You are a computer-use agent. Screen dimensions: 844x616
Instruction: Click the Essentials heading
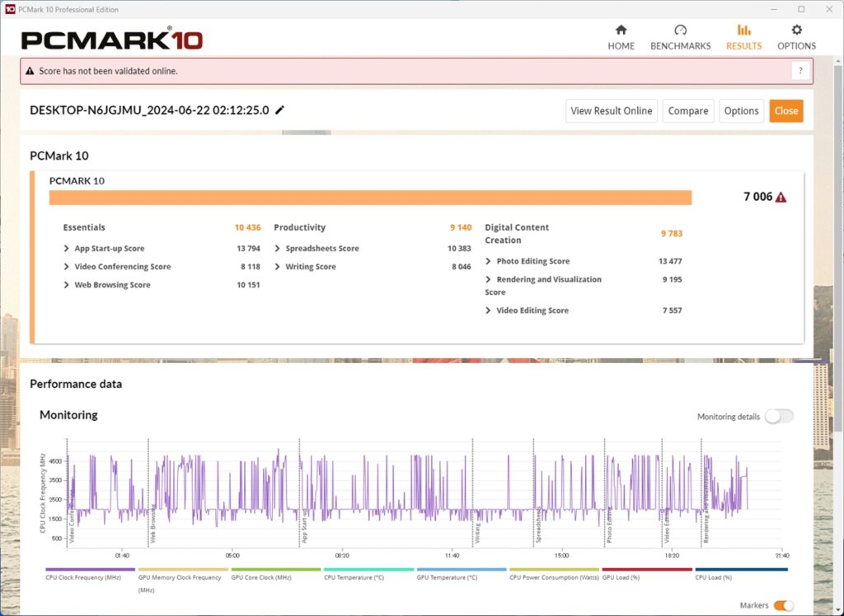pyautogui.click(x=84, y=227)
